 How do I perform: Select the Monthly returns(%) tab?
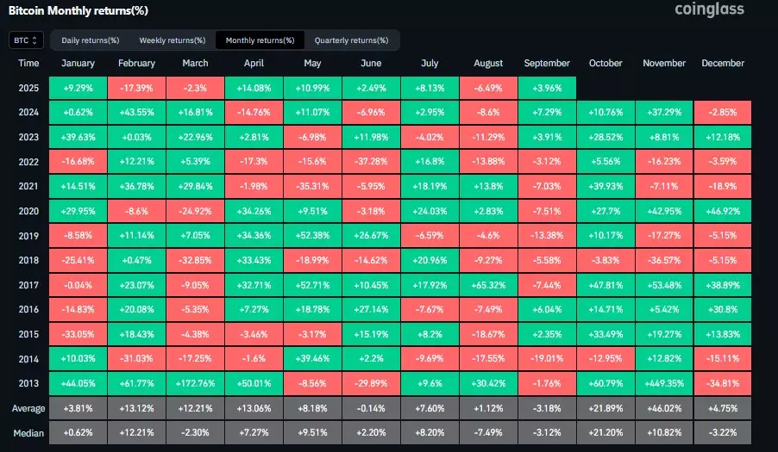click(260, 40)
